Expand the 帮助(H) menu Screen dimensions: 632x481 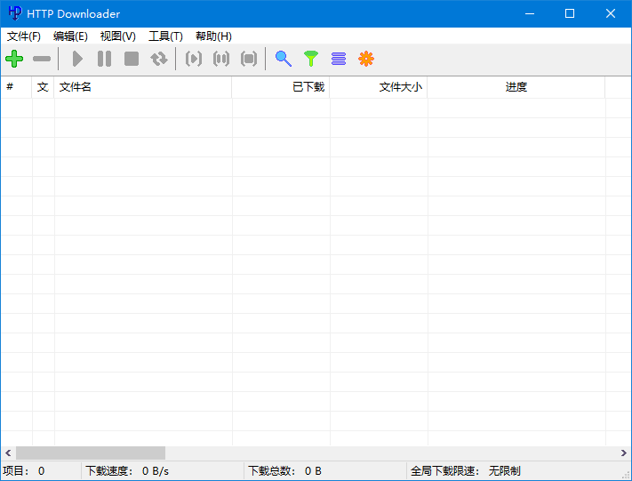tap(213, 36)
